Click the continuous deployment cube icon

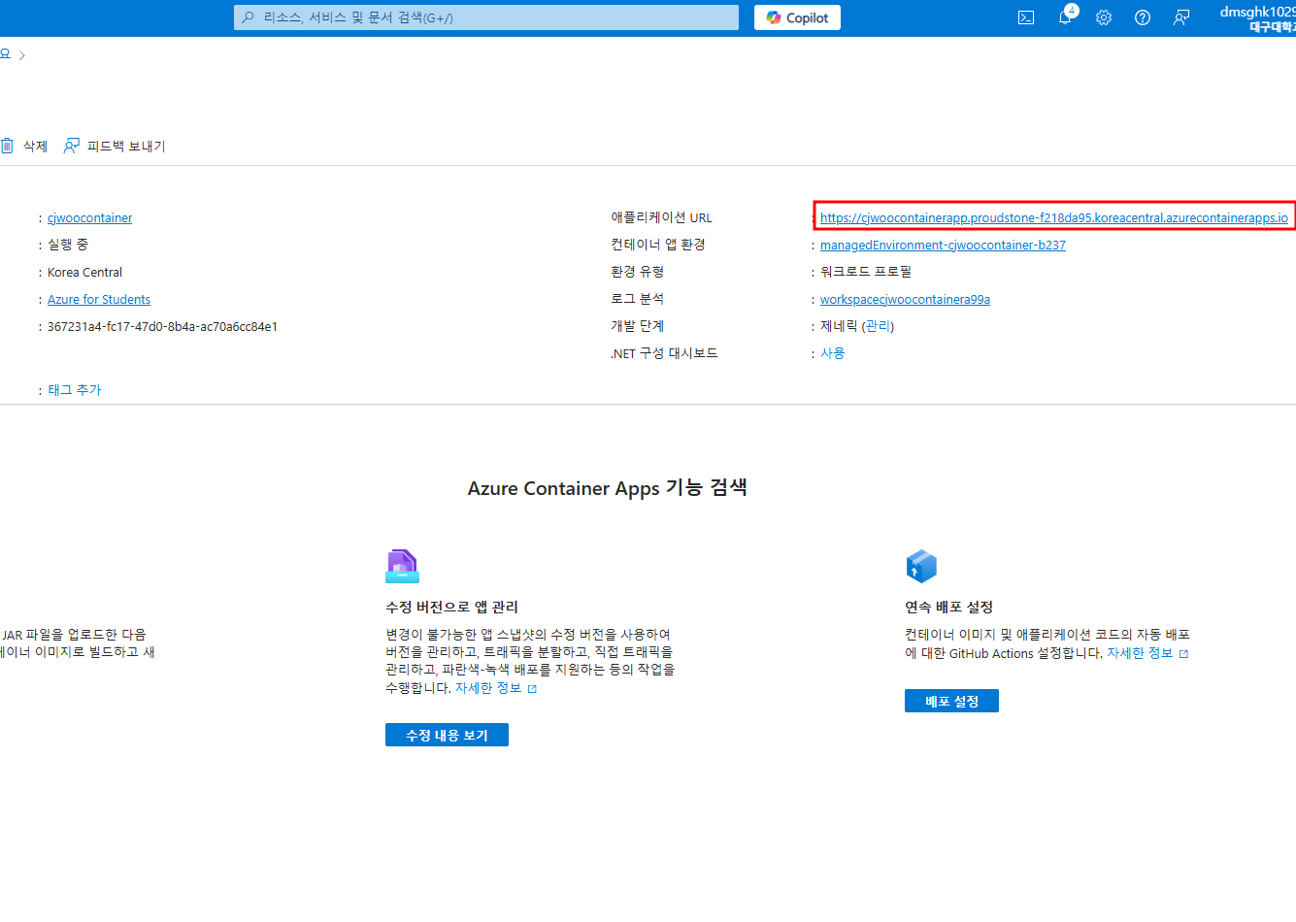click(x=921, y=566)
